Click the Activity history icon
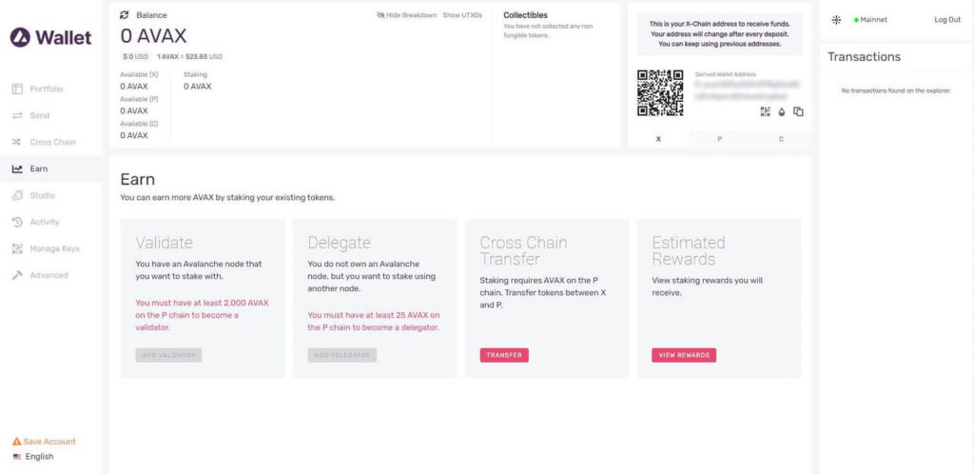Viewport: 974px width, 474px height. 17,222
